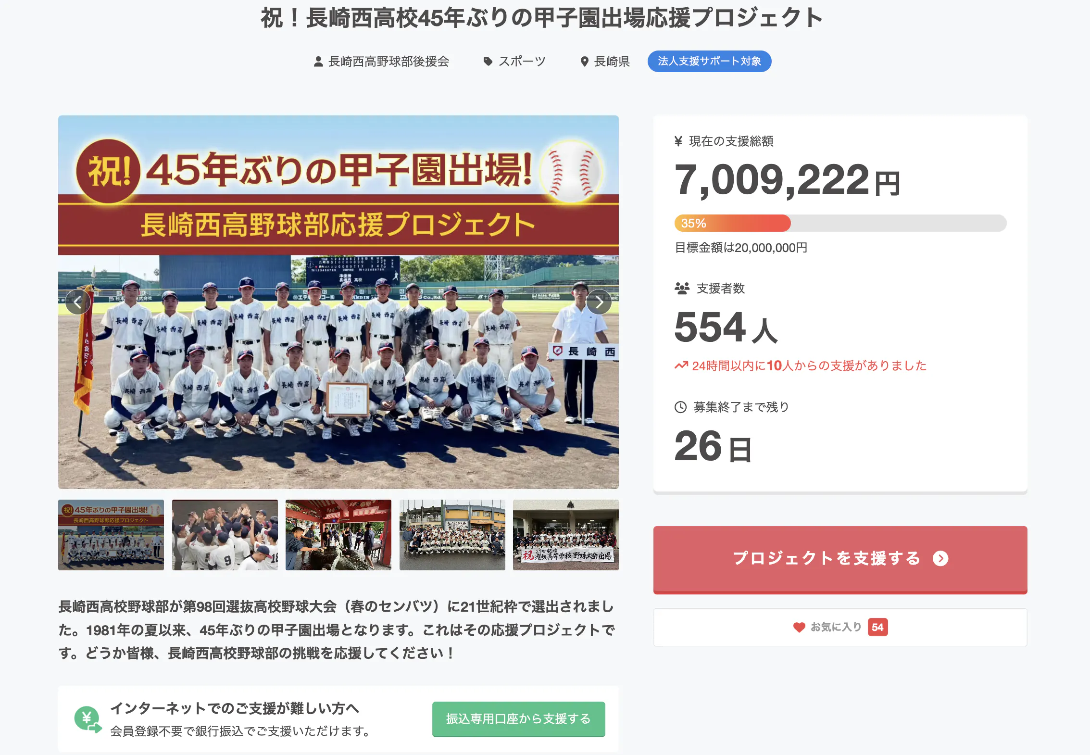Click the 35% funding progress bar

(840, 223)
